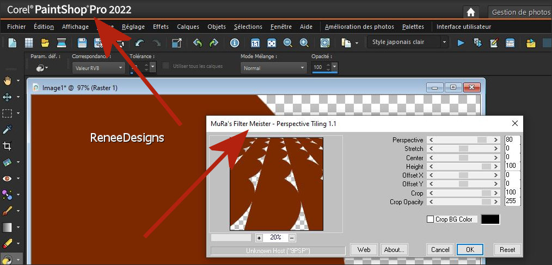Screen dimensions: 552x265
Task: Click the Zoom in magnifier icon
Action: pos(304,43)
